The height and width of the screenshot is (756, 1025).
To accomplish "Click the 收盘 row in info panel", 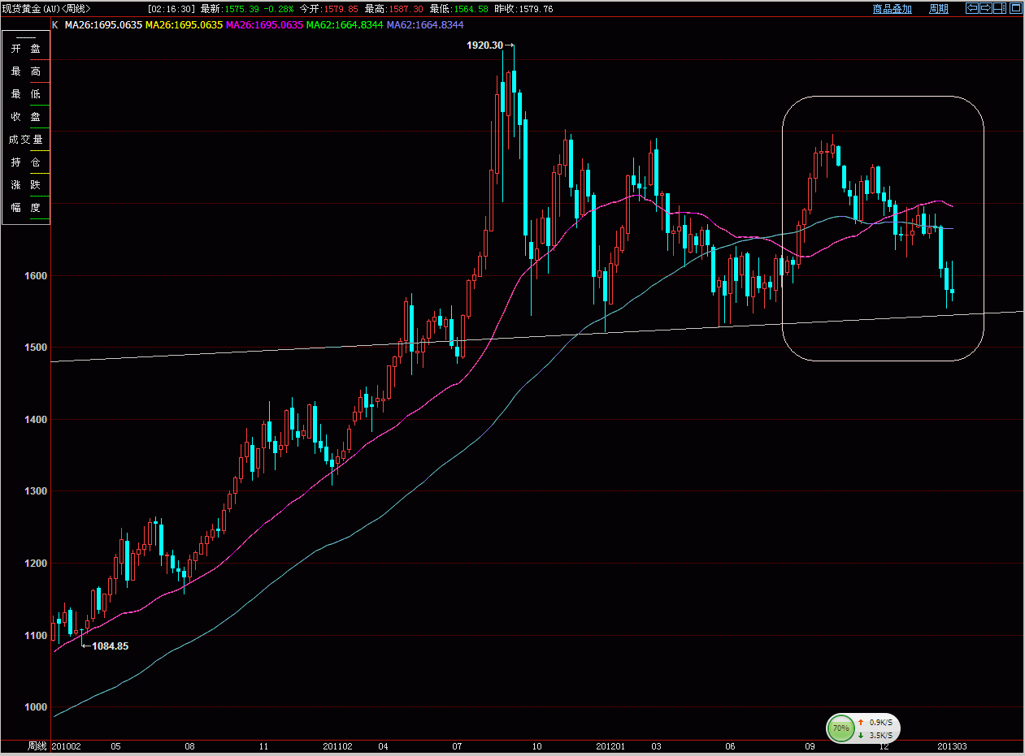I will 26,117.
